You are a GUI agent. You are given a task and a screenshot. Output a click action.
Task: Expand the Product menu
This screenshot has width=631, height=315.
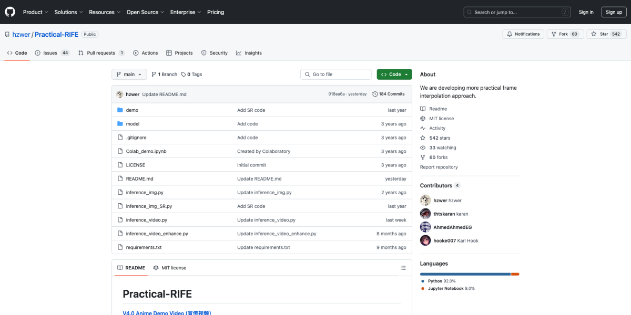(x=35, y=12)
